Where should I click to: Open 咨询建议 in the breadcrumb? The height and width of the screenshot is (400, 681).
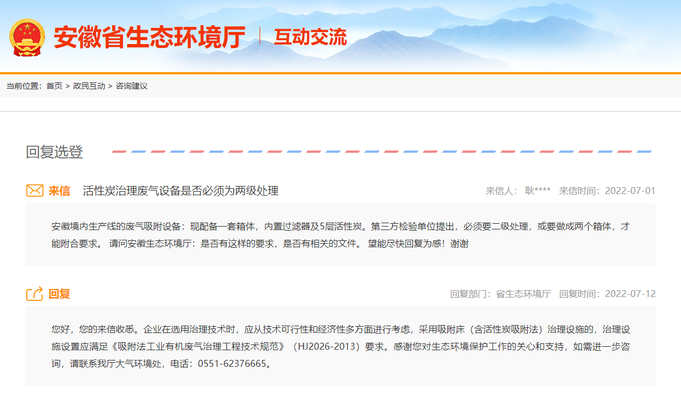[132, 86]
